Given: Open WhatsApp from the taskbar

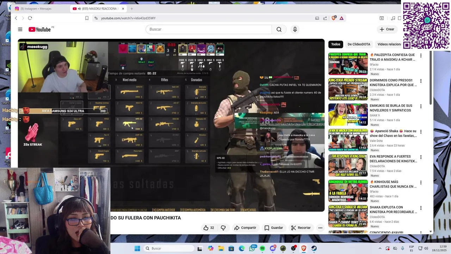Looking at the screenshot, I should [x=252, y=248].
